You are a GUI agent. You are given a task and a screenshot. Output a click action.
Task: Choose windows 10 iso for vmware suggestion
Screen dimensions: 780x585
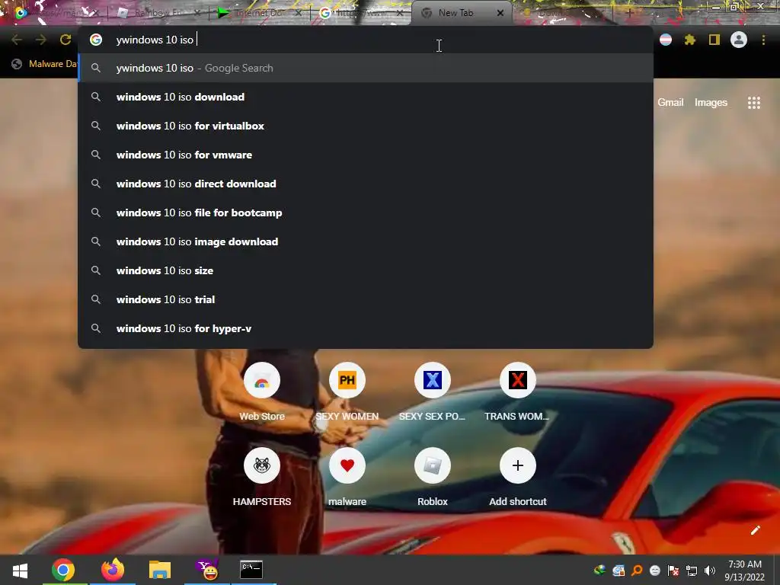pyautogui.click(x=366, y=155)
